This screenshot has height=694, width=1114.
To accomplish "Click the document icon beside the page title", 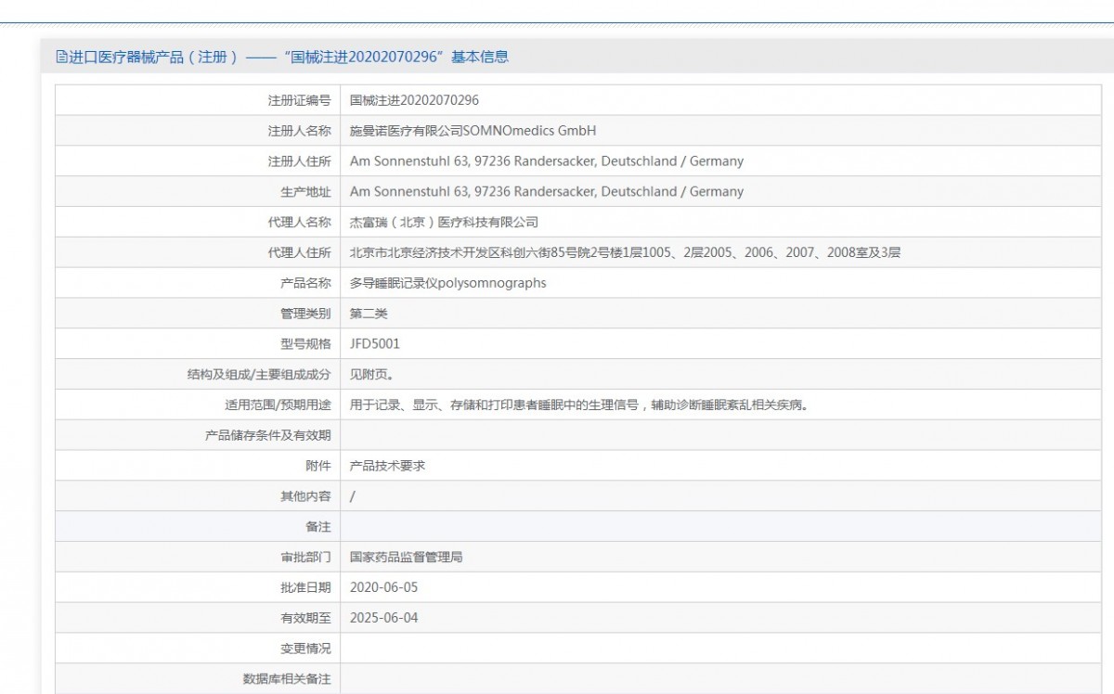I will click(61, 57).
